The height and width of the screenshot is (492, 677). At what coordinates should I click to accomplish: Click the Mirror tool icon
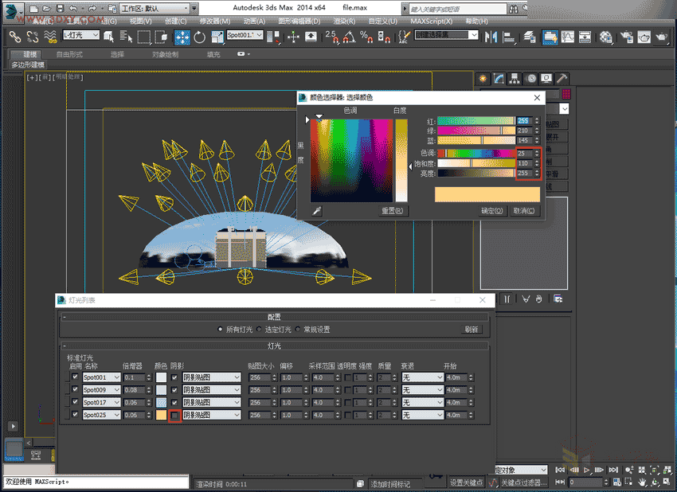tap(491, 37)
